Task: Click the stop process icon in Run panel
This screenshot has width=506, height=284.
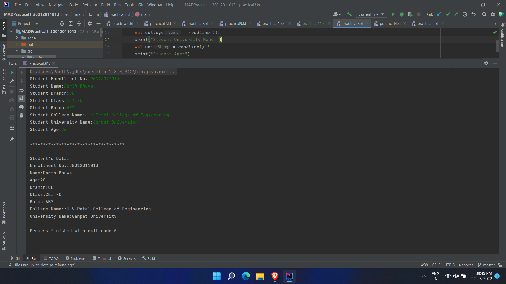Action: tap(12, 92)
